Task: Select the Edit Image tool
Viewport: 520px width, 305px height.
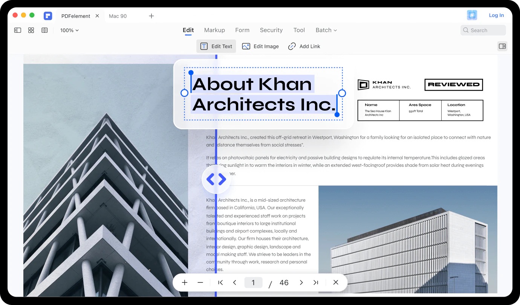Action: [x=260, y=46]
